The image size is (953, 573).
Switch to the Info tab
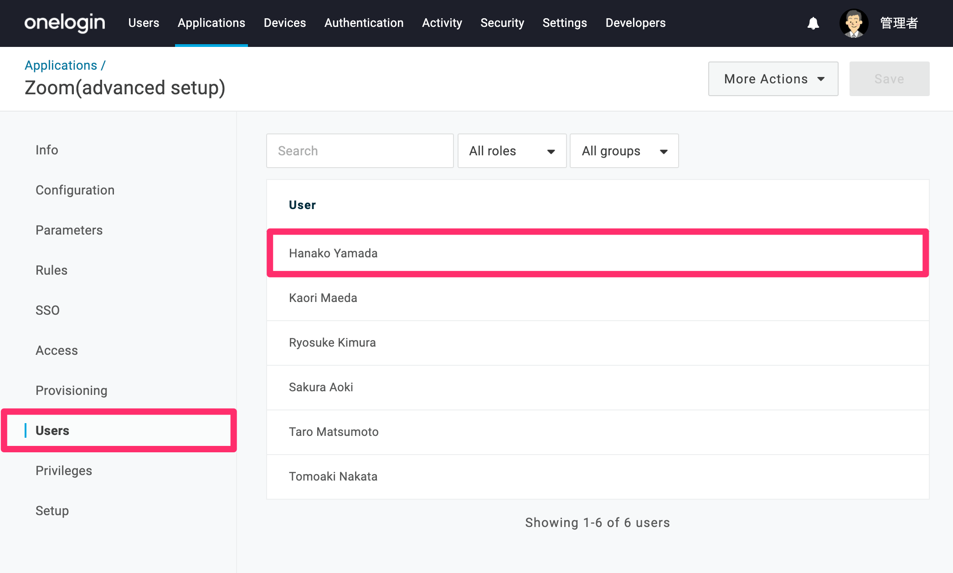coord(47,150)
